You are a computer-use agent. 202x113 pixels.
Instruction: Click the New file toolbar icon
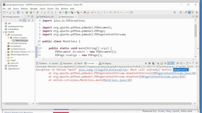pyautogui.click(x=4, y=13)
